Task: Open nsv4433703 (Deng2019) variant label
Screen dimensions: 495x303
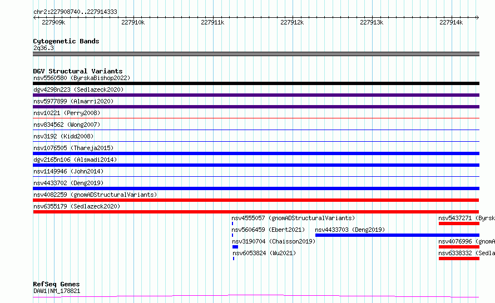Action: pos(350,230)
